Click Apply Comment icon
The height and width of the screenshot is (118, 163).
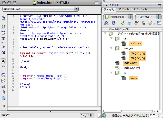pos(3,75)
